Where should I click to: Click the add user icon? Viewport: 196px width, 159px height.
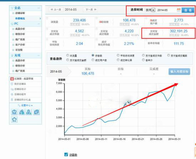pyautogui.click(x=29, y=112)
